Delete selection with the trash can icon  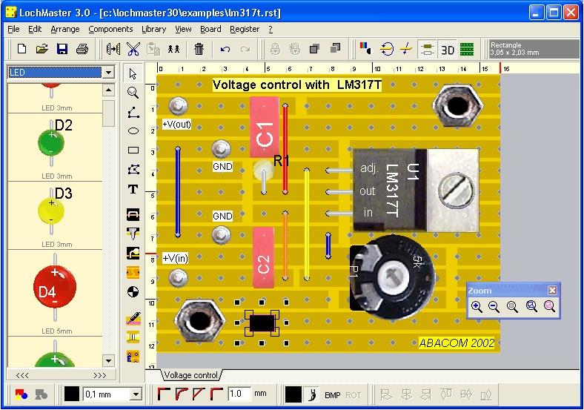pyautogui.click(x=199, y=49)
